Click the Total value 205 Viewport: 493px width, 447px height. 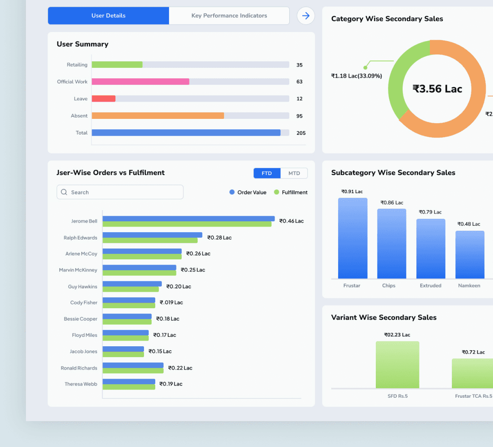[x=301, y=133]
